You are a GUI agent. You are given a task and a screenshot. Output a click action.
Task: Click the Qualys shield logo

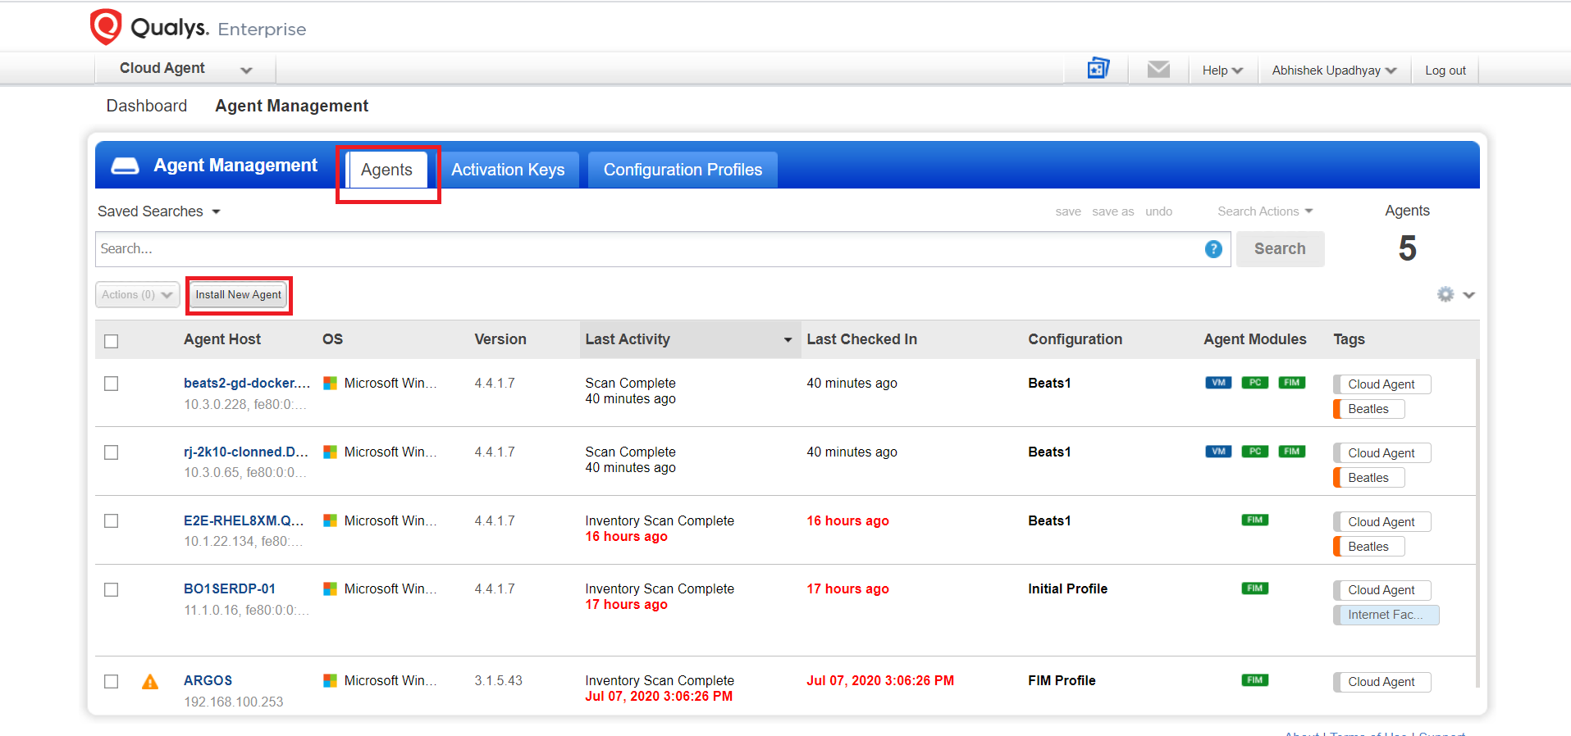pyautogui.click(x=106, y=27)
